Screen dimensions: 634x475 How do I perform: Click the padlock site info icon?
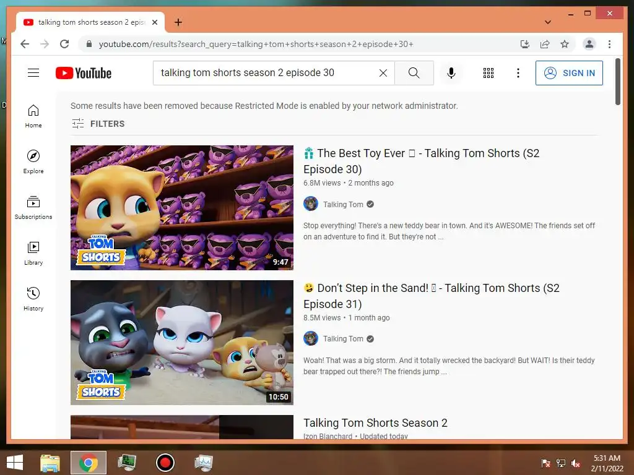pyautogui.click(x=89, y=44)
